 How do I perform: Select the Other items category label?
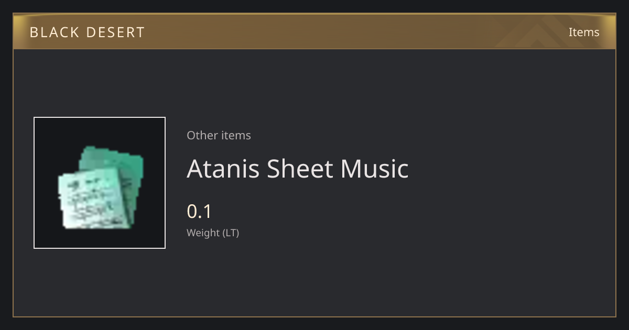219,135
